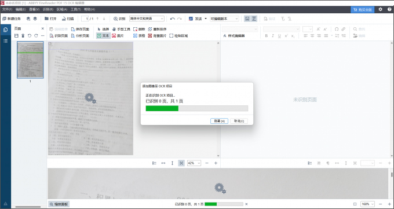Click fit height icon in image pane
This screenshot has width=394, height=209.
[173, 163]
